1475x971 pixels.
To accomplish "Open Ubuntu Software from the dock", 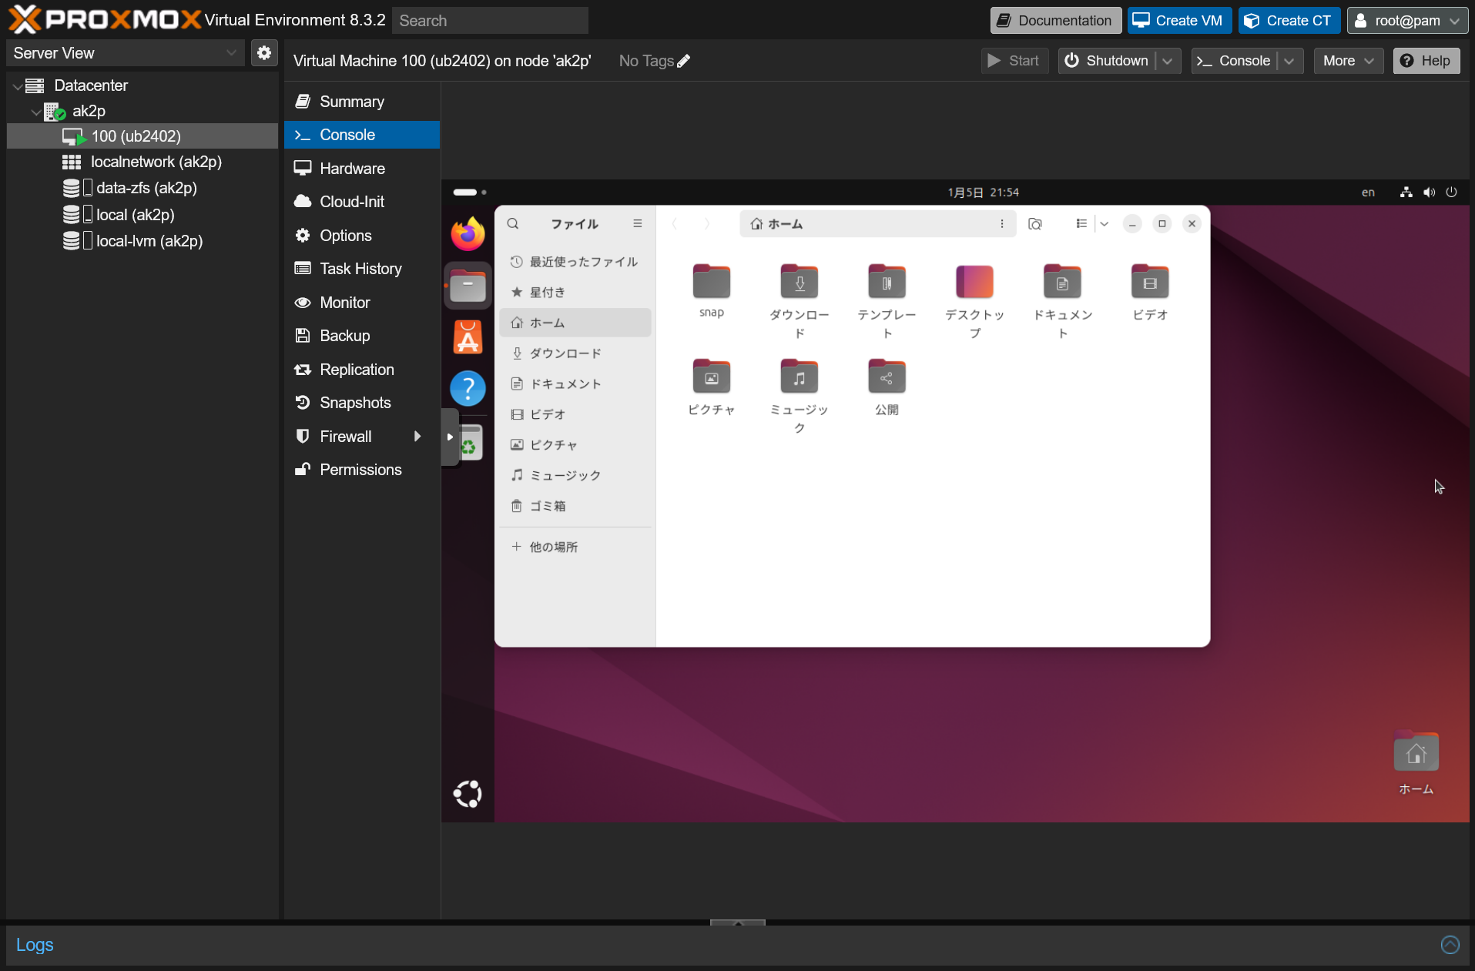I will [467, 337].
